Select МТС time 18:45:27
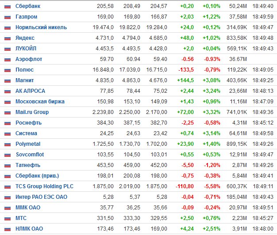 pyautogui.click(x=263, y=218)
